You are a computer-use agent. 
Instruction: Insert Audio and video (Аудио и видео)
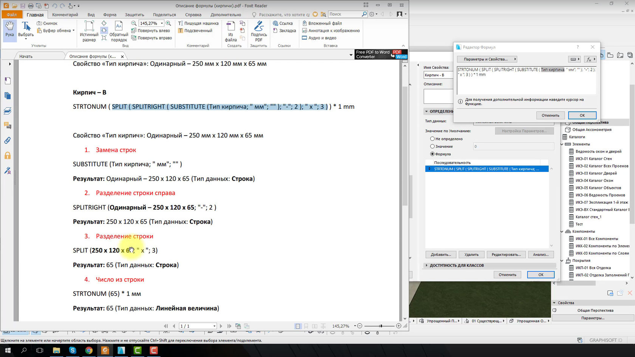pos(319,38)
